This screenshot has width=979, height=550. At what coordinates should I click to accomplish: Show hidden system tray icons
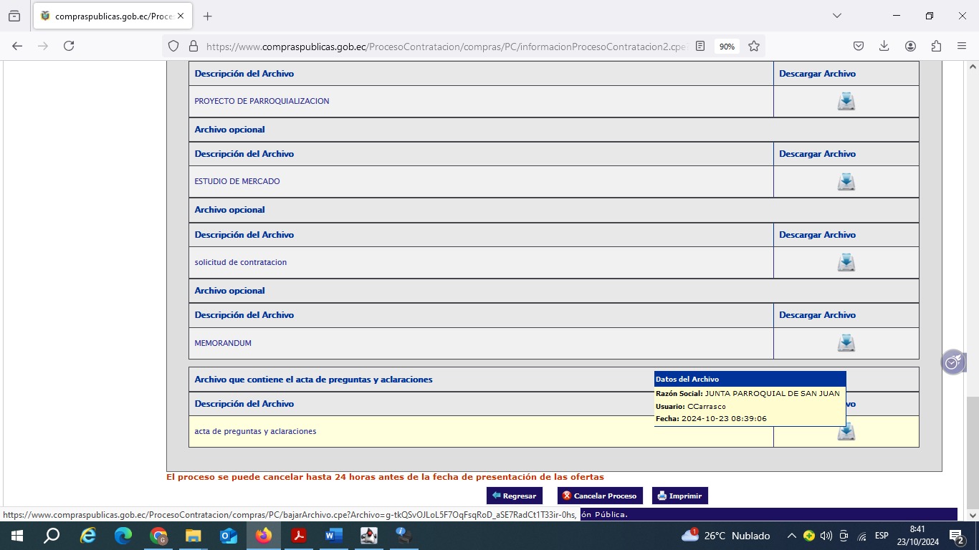(x=791, y=536)
